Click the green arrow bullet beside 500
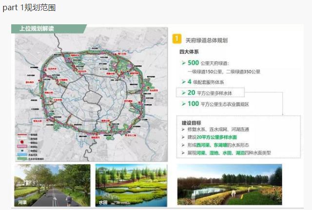This screenshot has height=210, width=312. click(x=184, y=63)
